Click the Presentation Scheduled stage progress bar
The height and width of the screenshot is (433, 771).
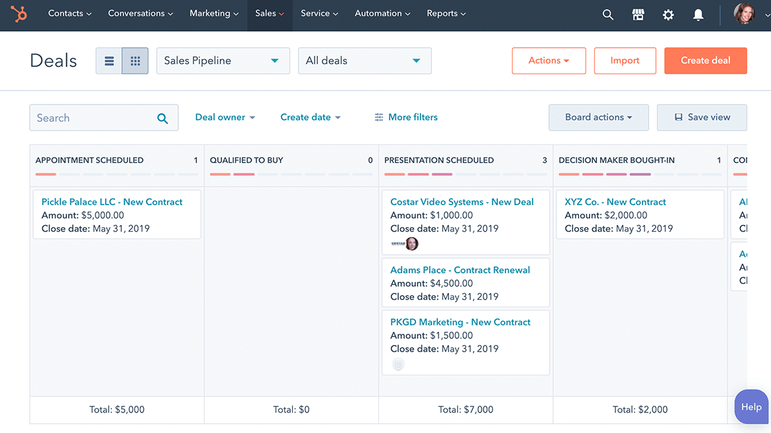[466, 174]
